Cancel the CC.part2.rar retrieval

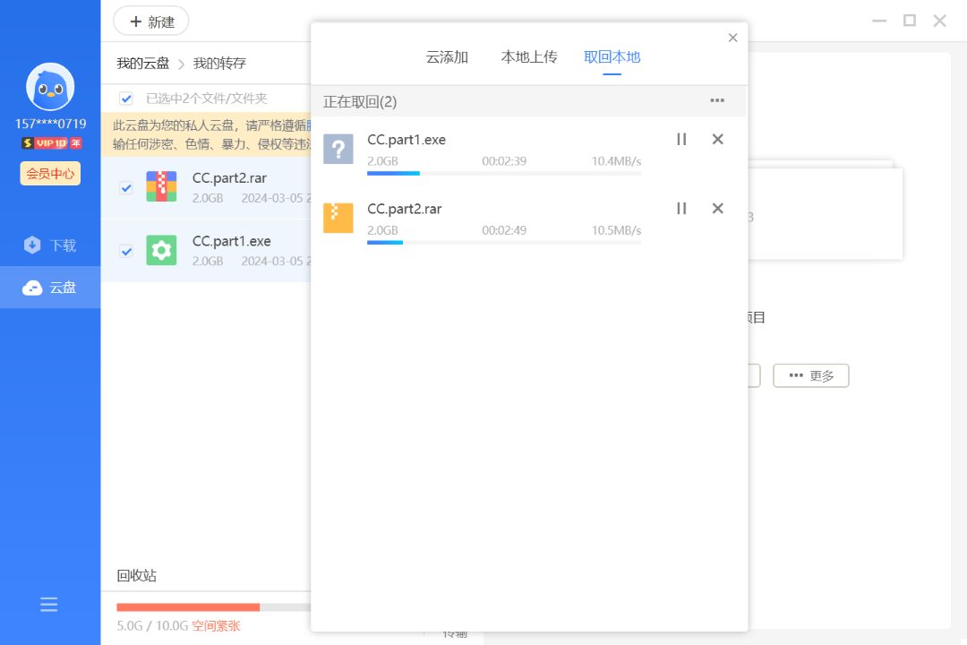pyautogui.click(x=717, y=208)
